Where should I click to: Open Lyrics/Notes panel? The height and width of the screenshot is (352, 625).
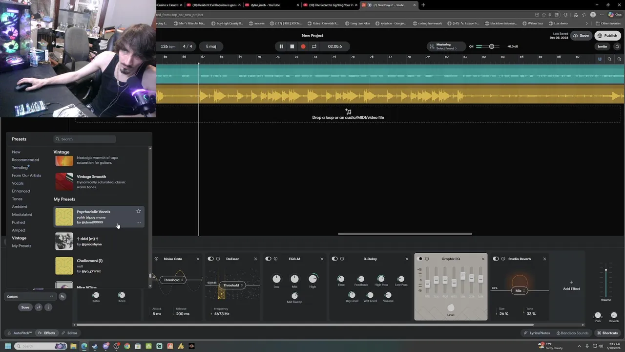[x=537, y=333]
